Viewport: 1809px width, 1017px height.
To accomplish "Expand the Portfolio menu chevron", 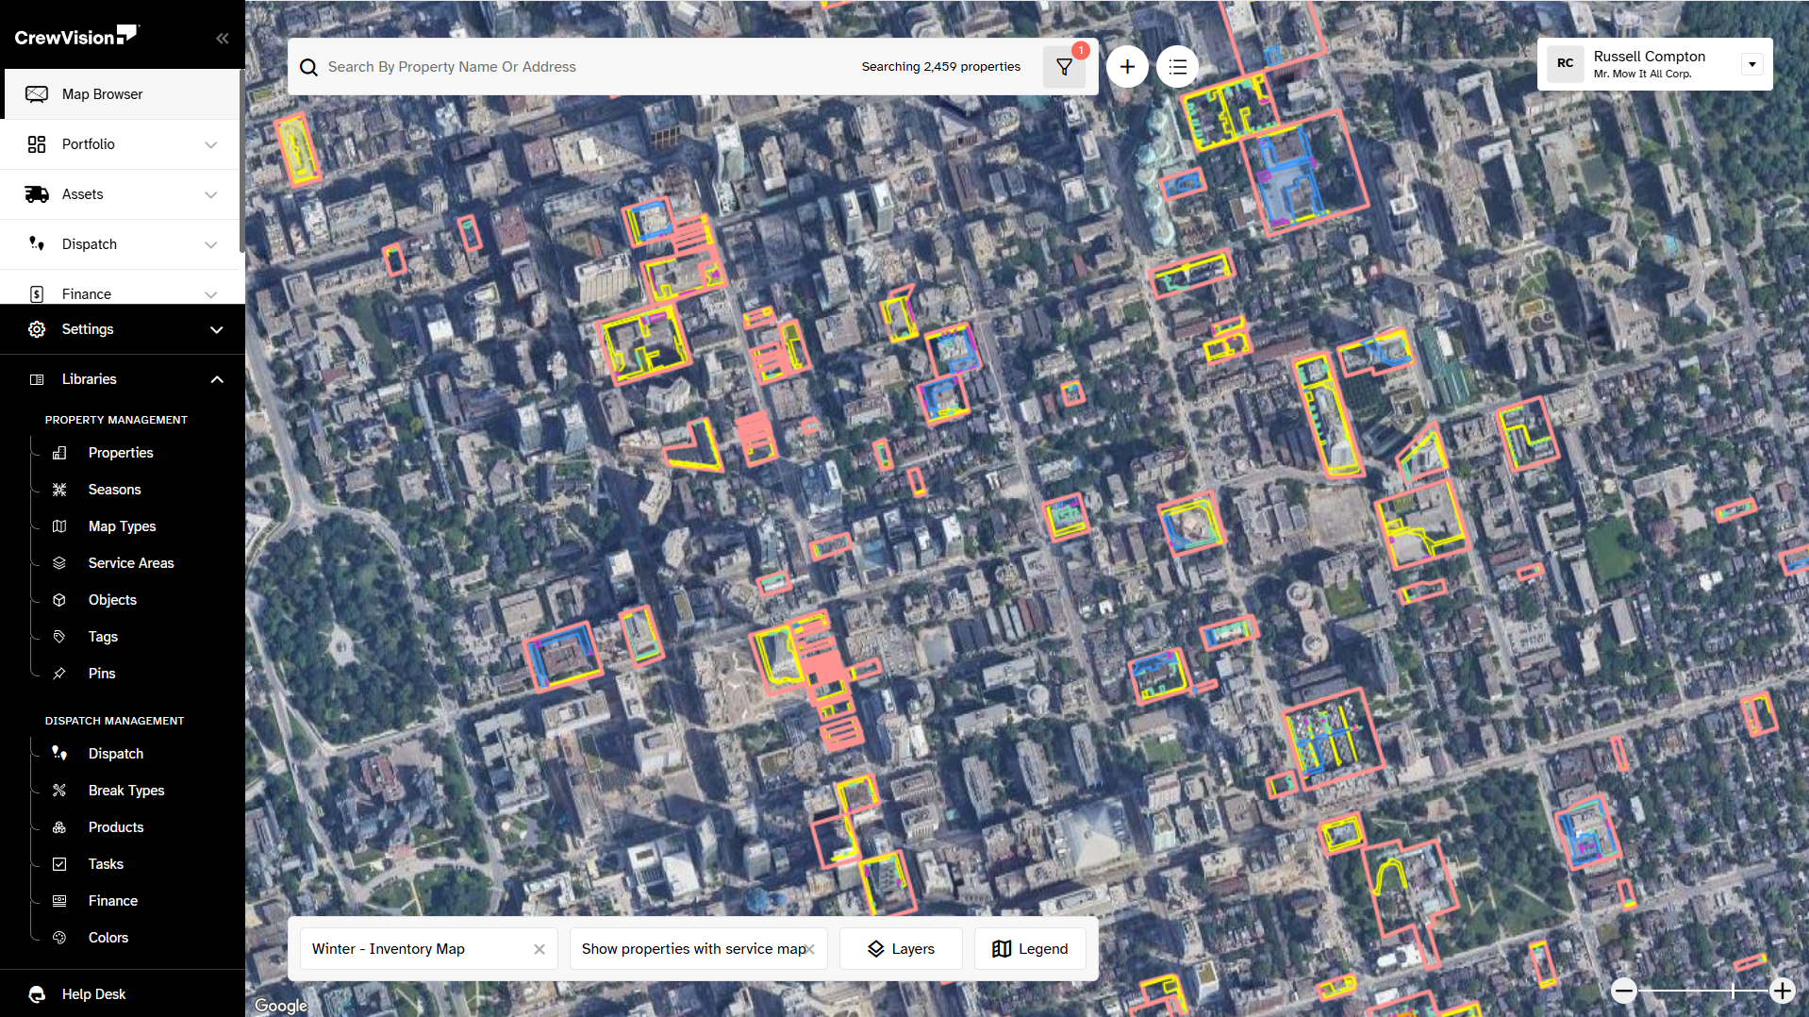I will (x=211, y=144).
